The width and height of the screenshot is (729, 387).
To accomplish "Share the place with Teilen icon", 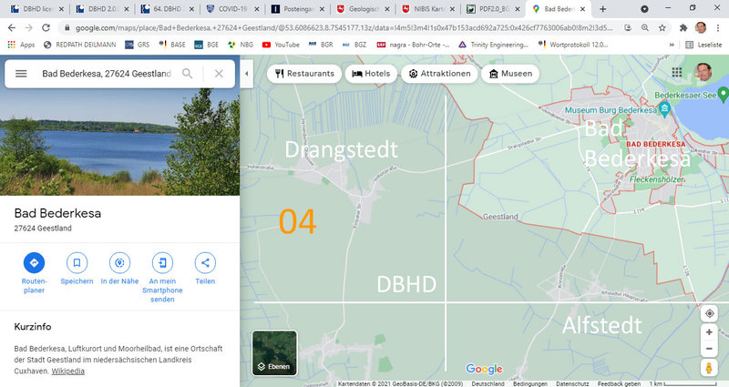I will pos(205,263).
